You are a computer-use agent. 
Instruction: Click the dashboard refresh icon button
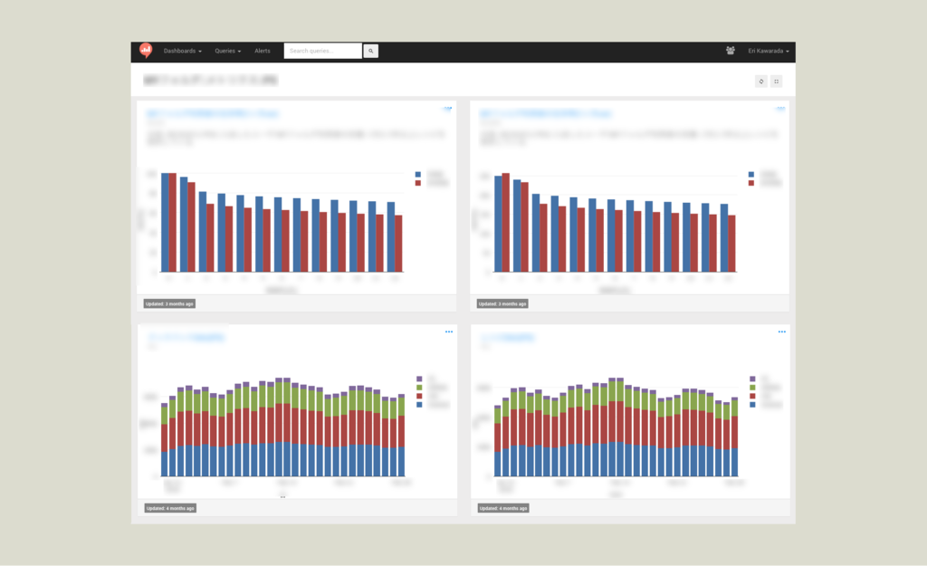760,81
